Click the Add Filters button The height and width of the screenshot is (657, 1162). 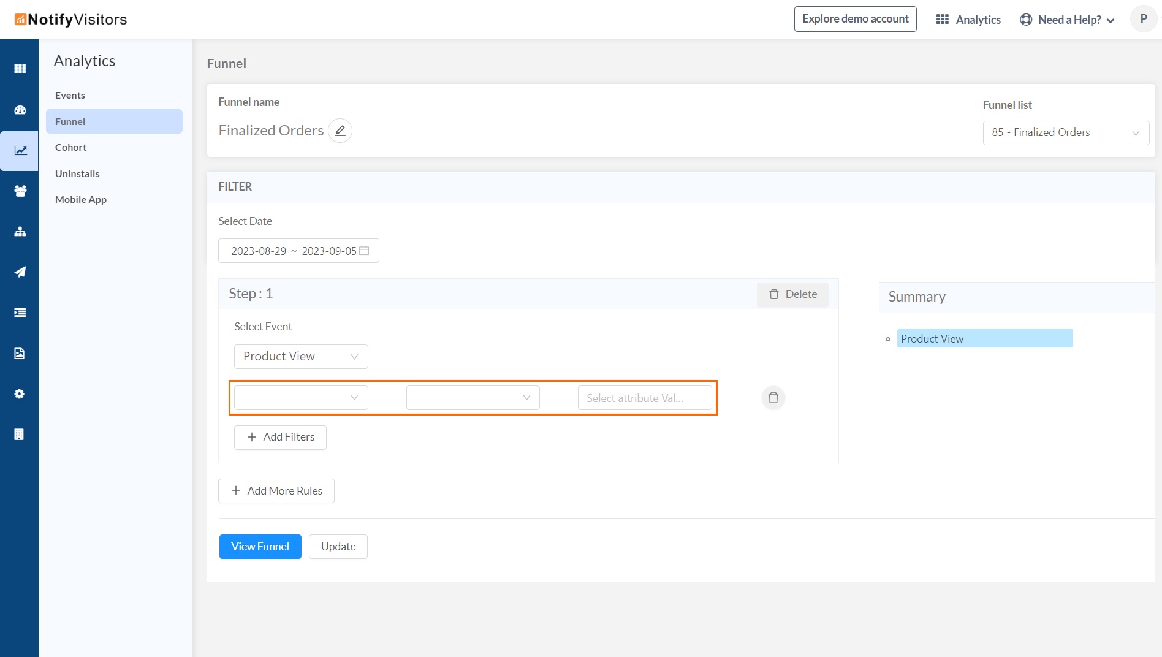click(280, 438)
